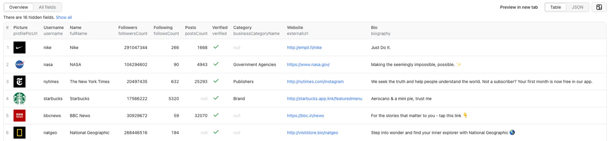Select category cell 'Brand'
The width and height of the screenshot is (610, 141).
point(239,98)
